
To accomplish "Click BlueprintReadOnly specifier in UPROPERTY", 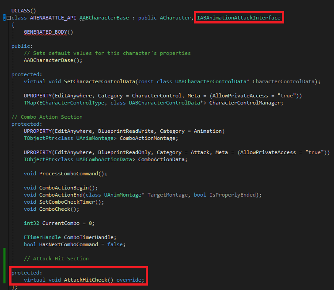I will 124,152.
